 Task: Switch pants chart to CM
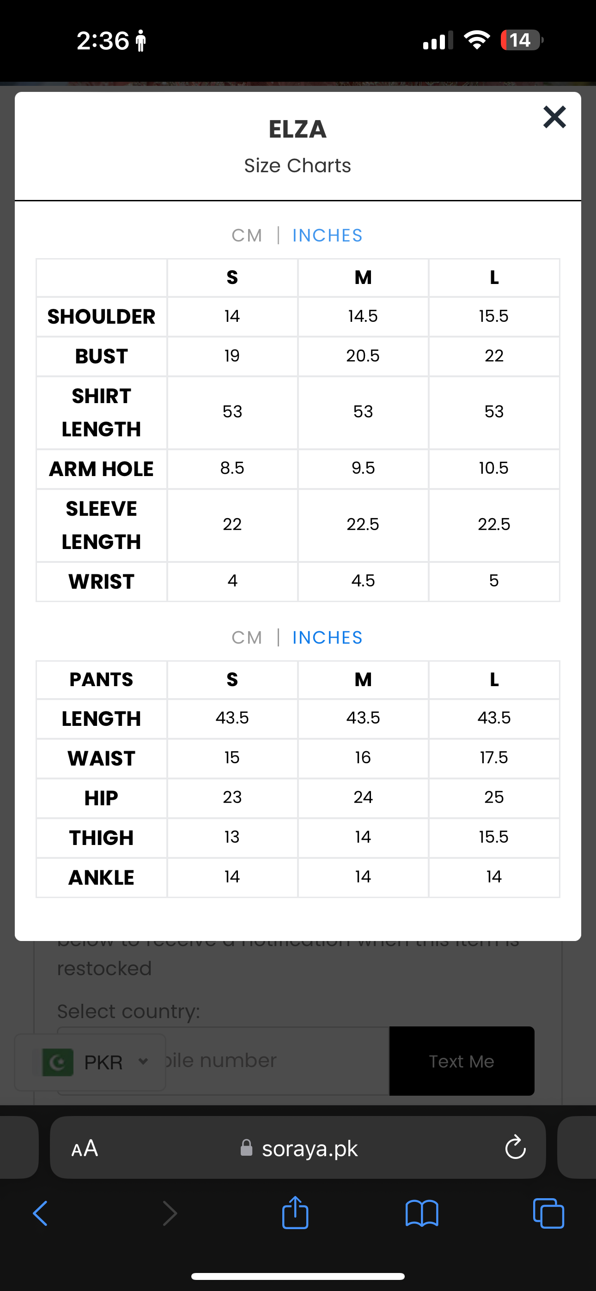pyautogui.click(x=247, y=638)
